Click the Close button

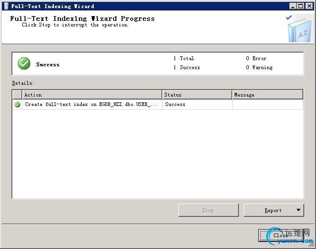281,235
